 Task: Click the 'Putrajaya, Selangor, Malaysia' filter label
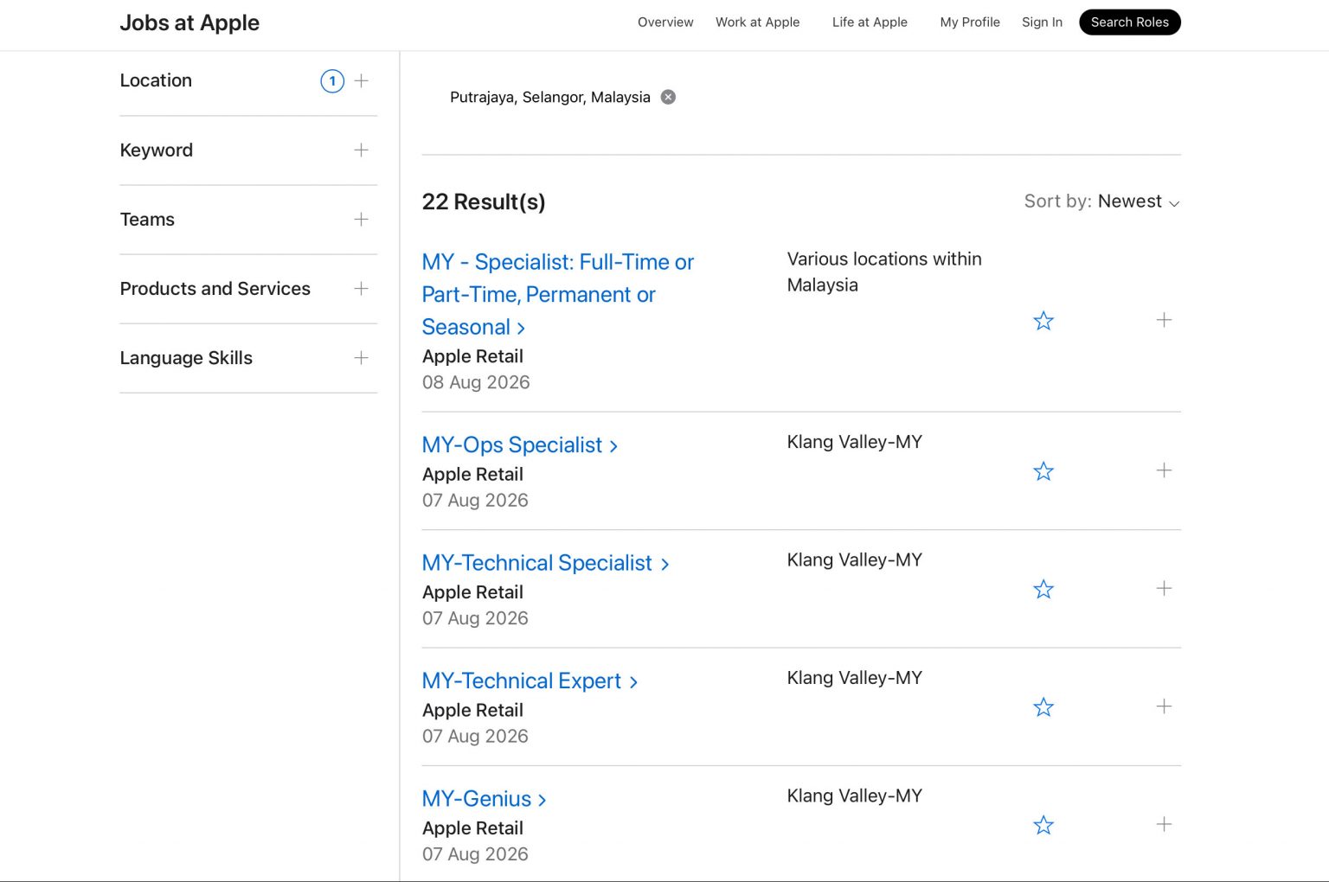point(550,97)
